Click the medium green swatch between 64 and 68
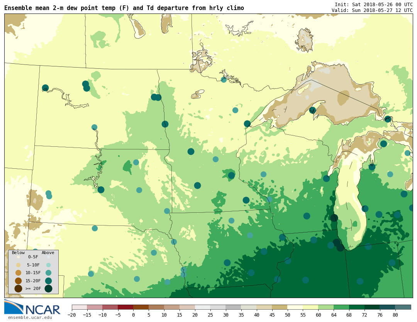This screenshot has height=322, width=417. [x=342, y=307]
